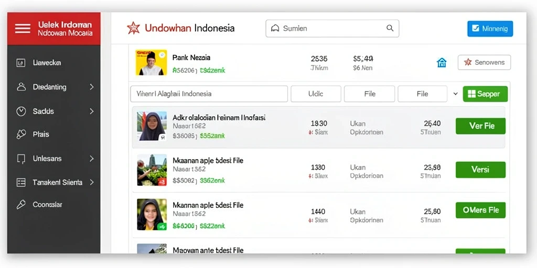Click the Pank Nezaia name
Screen dimensions: 537x268
tap(191, 58)
